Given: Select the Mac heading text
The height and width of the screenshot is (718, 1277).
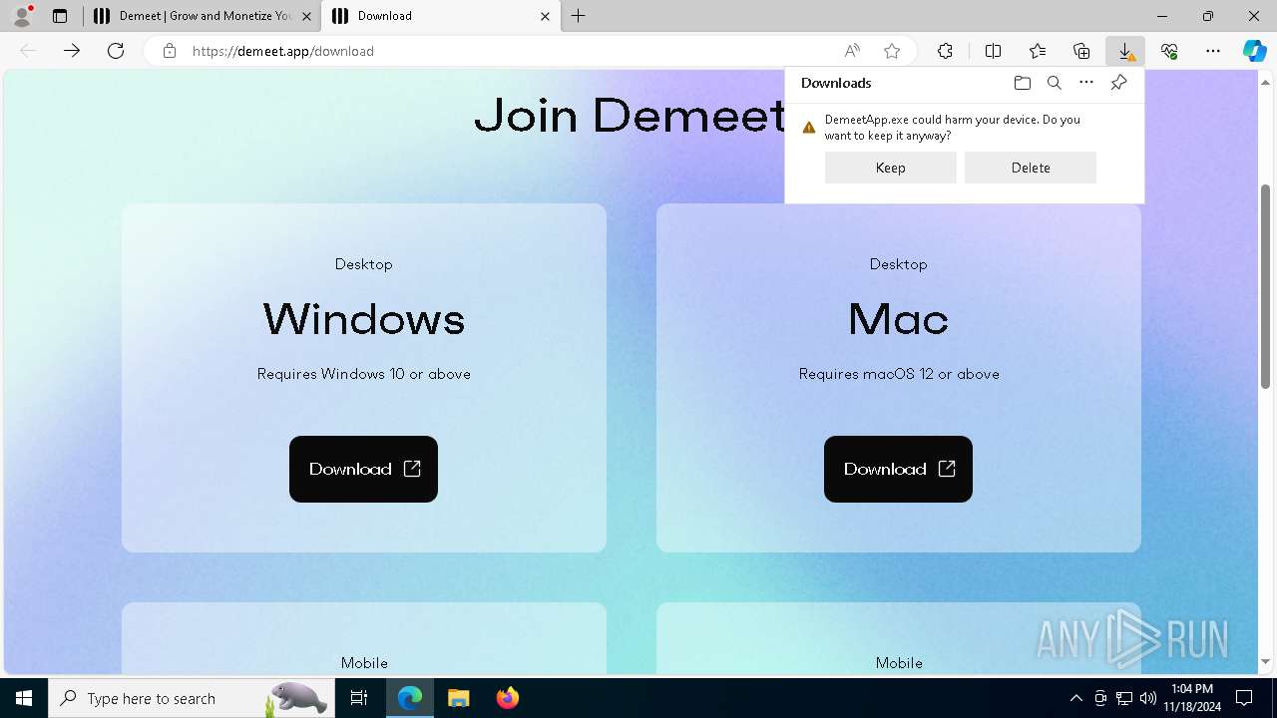Looking at the screenshot, I should click(898, 319).
